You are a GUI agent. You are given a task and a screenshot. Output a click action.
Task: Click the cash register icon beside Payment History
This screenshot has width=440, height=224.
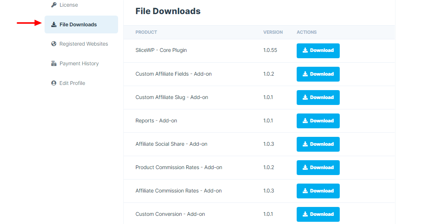point(53,63)
